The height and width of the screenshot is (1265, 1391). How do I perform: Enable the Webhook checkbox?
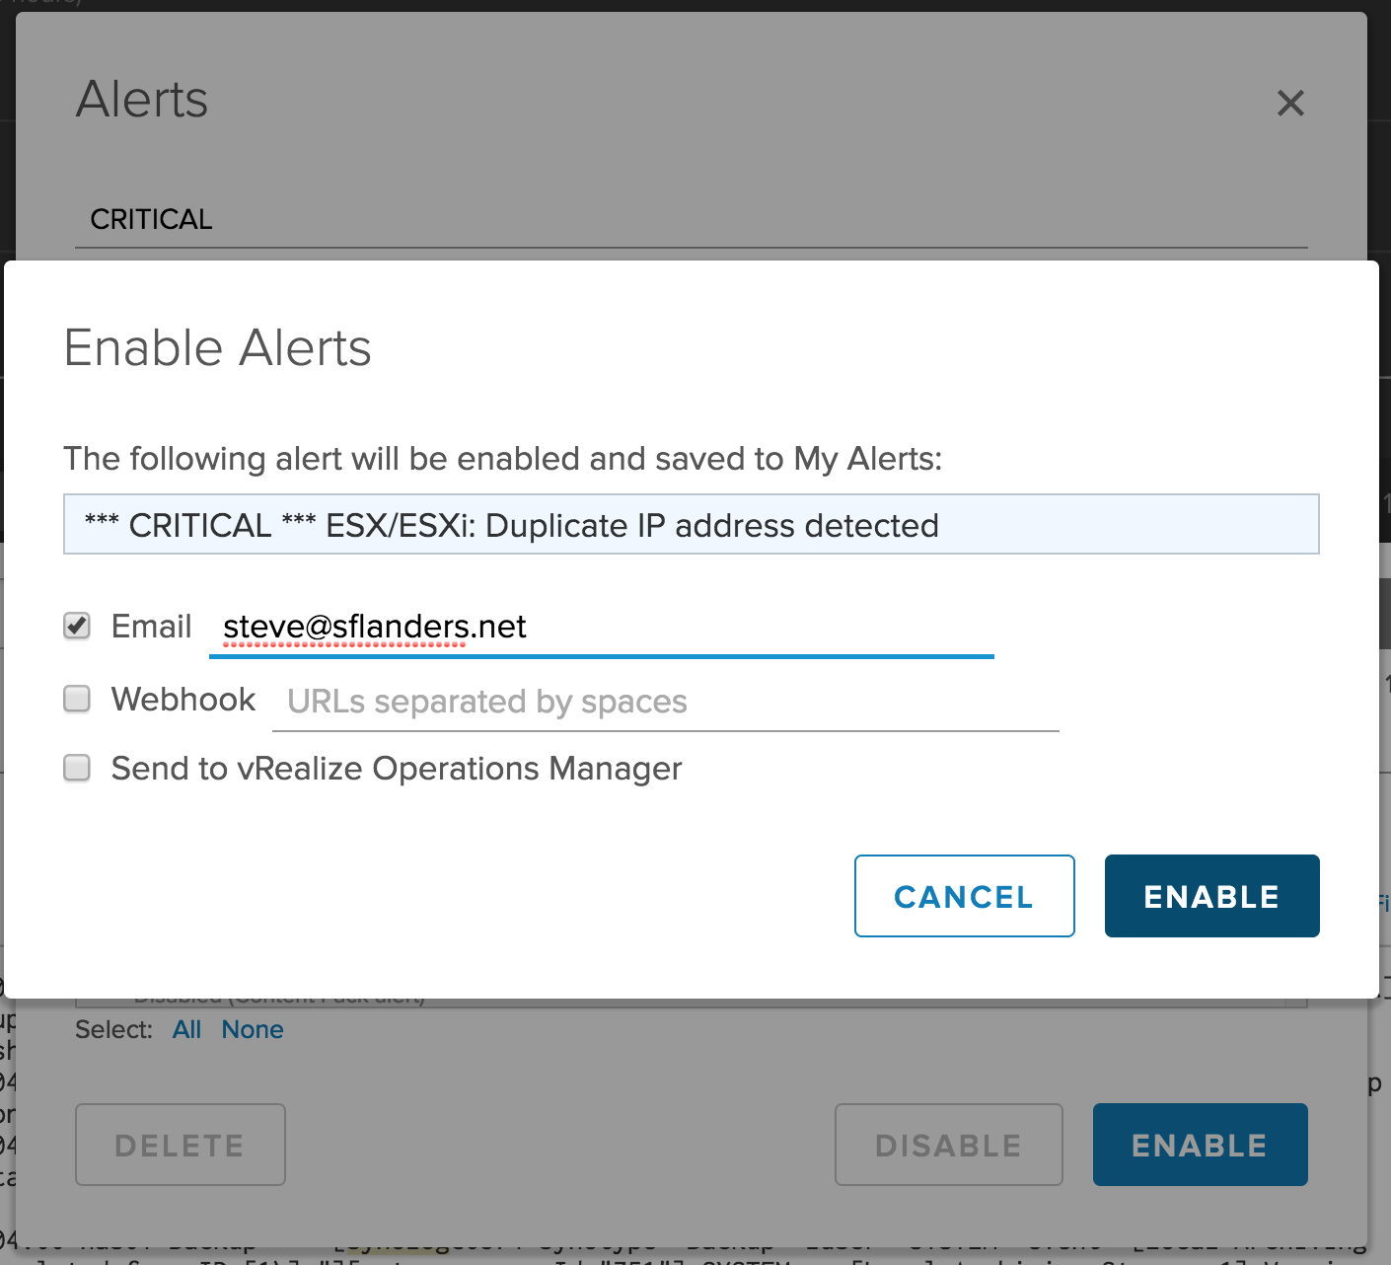point(77,699)
